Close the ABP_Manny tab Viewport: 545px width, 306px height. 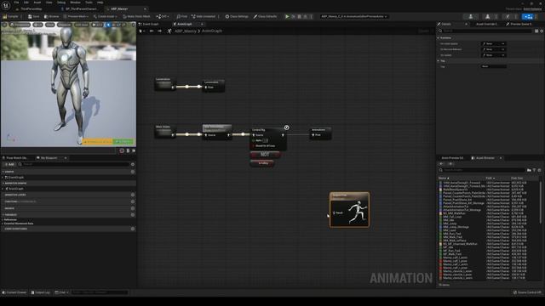(x=145, y=8)
